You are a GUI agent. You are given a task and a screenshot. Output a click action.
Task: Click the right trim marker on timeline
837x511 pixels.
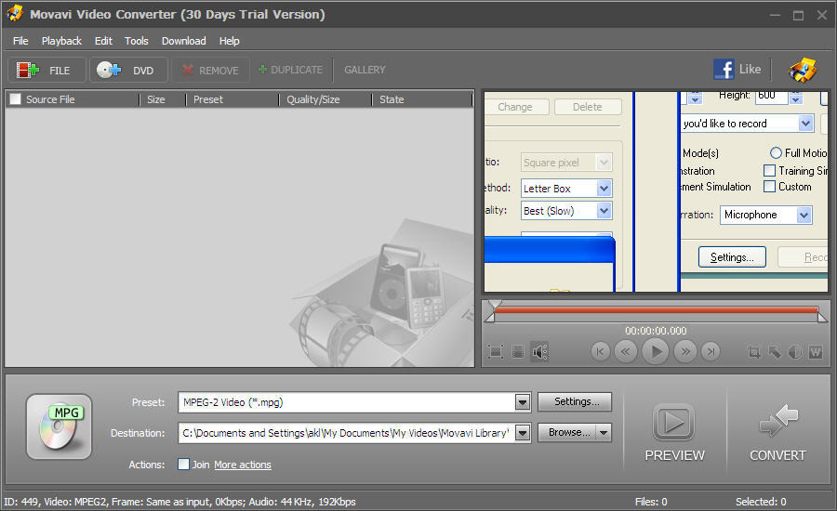823,316
